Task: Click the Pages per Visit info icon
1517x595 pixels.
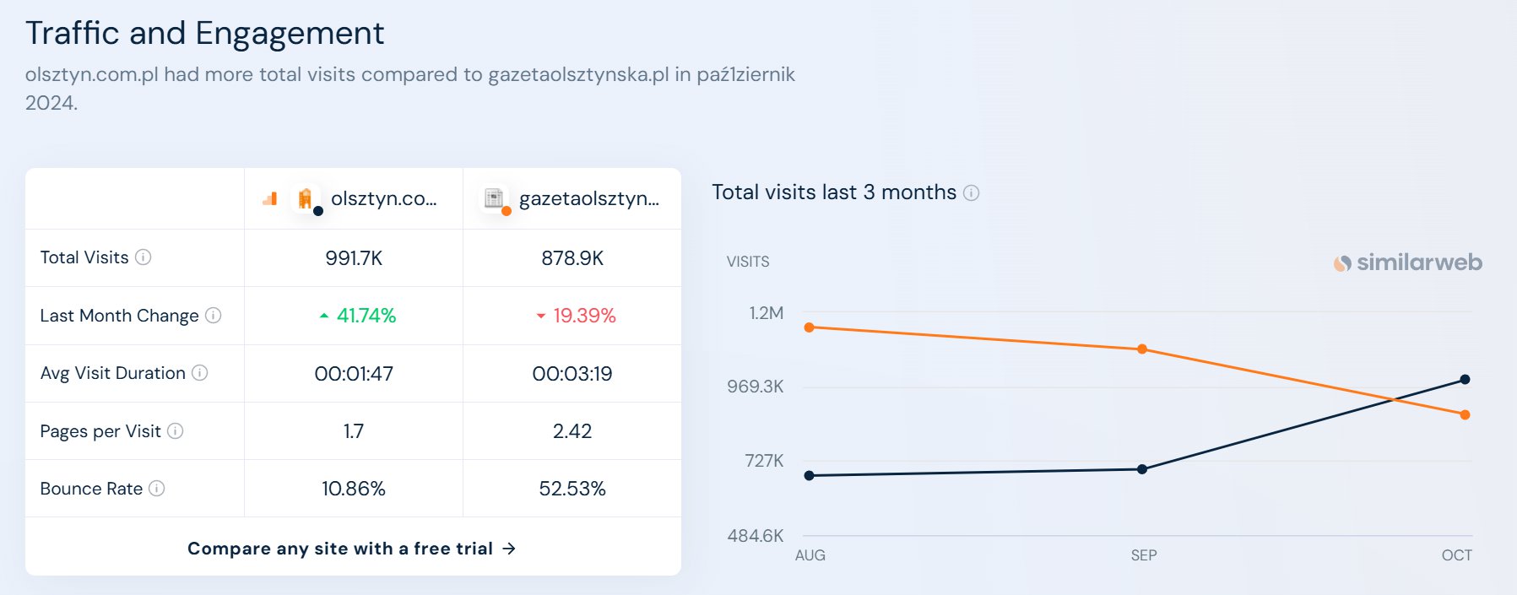Action: coord(176,431)
